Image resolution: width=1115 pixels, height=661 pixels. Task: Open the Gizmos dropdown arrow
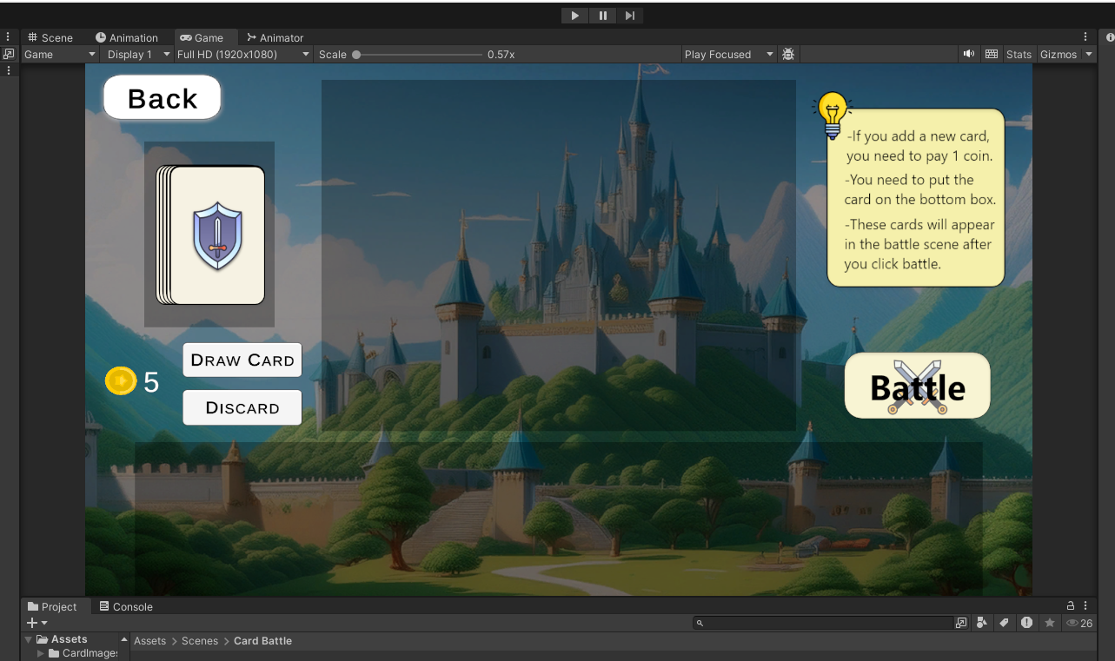coord(1089,54)
